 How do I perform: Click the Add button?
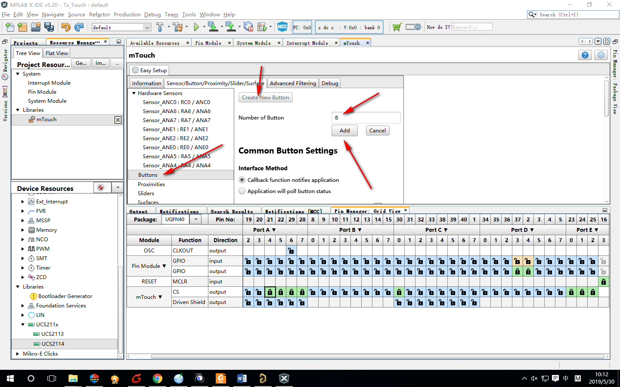pos(344,131)
